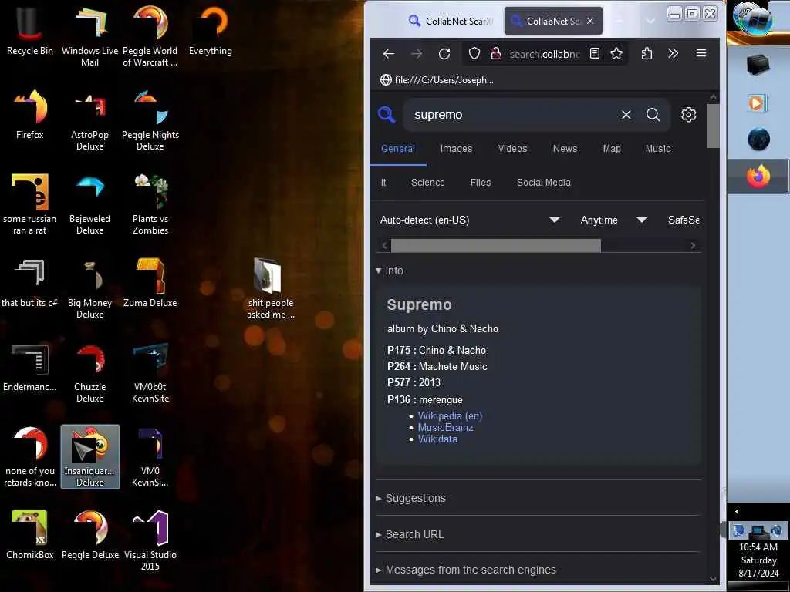Collapse the Info section
This screenshot has height=592, width=790.
[x=390, y=271]
